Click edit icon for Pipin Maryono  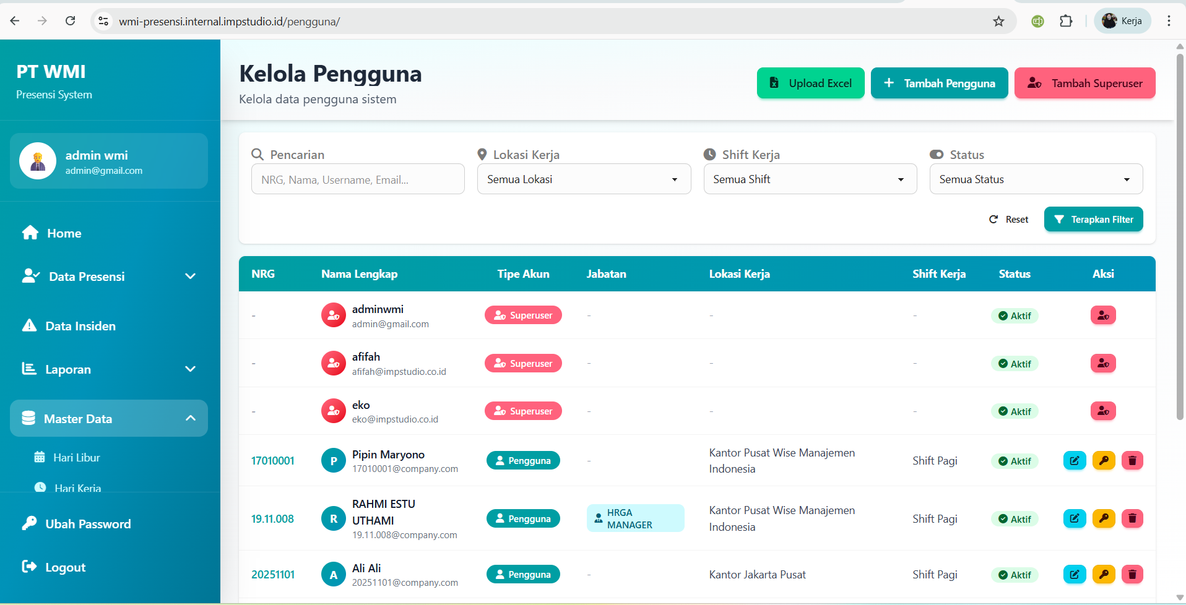click(1074, 461)
